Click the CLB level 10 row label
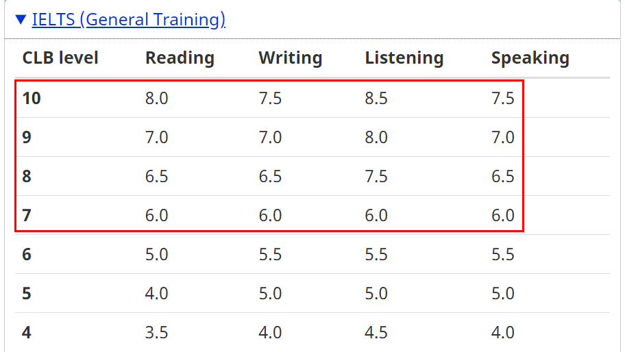This screenshot has width=625, height=352. (32, 99)
